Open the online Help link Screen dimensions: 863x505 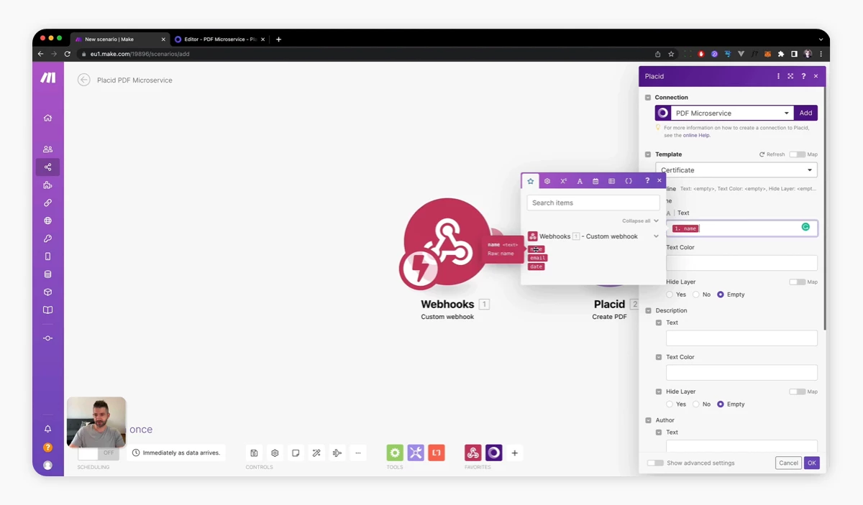tap(696, 135)
